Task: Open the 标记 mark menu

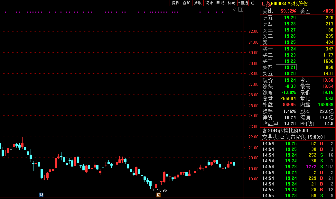Action: tap(231, 3)
